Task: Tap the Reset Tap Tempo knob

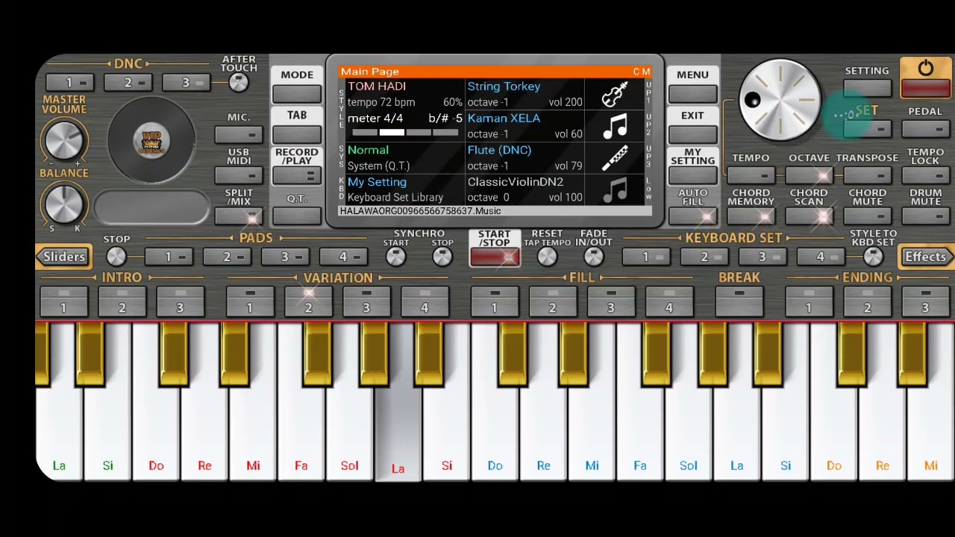Action: 547,257
